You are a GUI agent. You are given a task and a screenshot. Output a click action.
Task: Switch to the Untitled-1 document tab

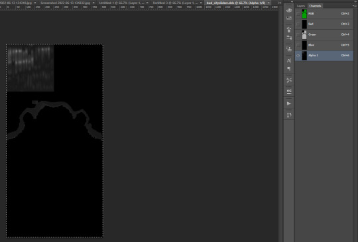click(121, 3)
